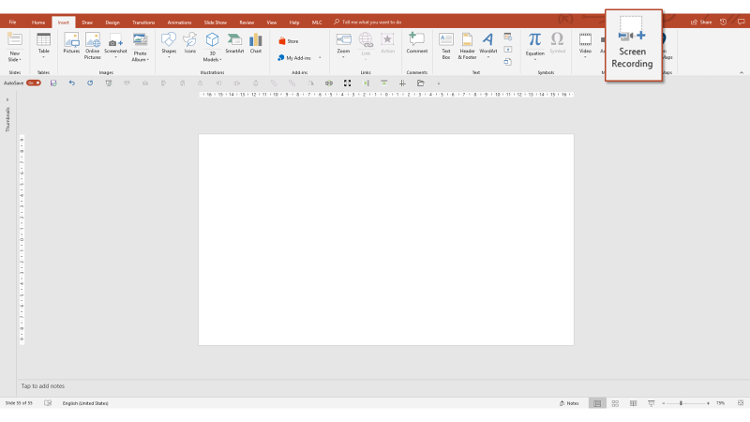Open the Zoom dropdown in Links group
The image size is (750, 422).
point(343,57)
